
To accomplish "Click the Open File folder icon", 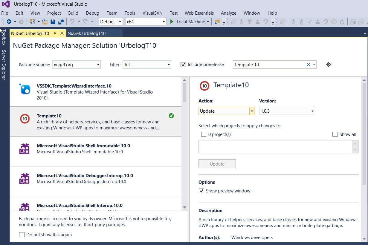I will pos(45,22).
